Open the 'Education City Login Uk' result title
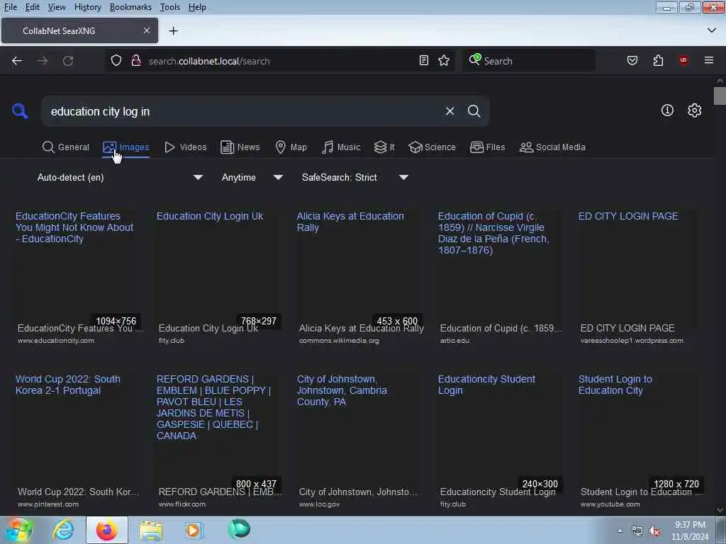Image resolution: width=726 pixels, height=544 pixels. [209, 216]
